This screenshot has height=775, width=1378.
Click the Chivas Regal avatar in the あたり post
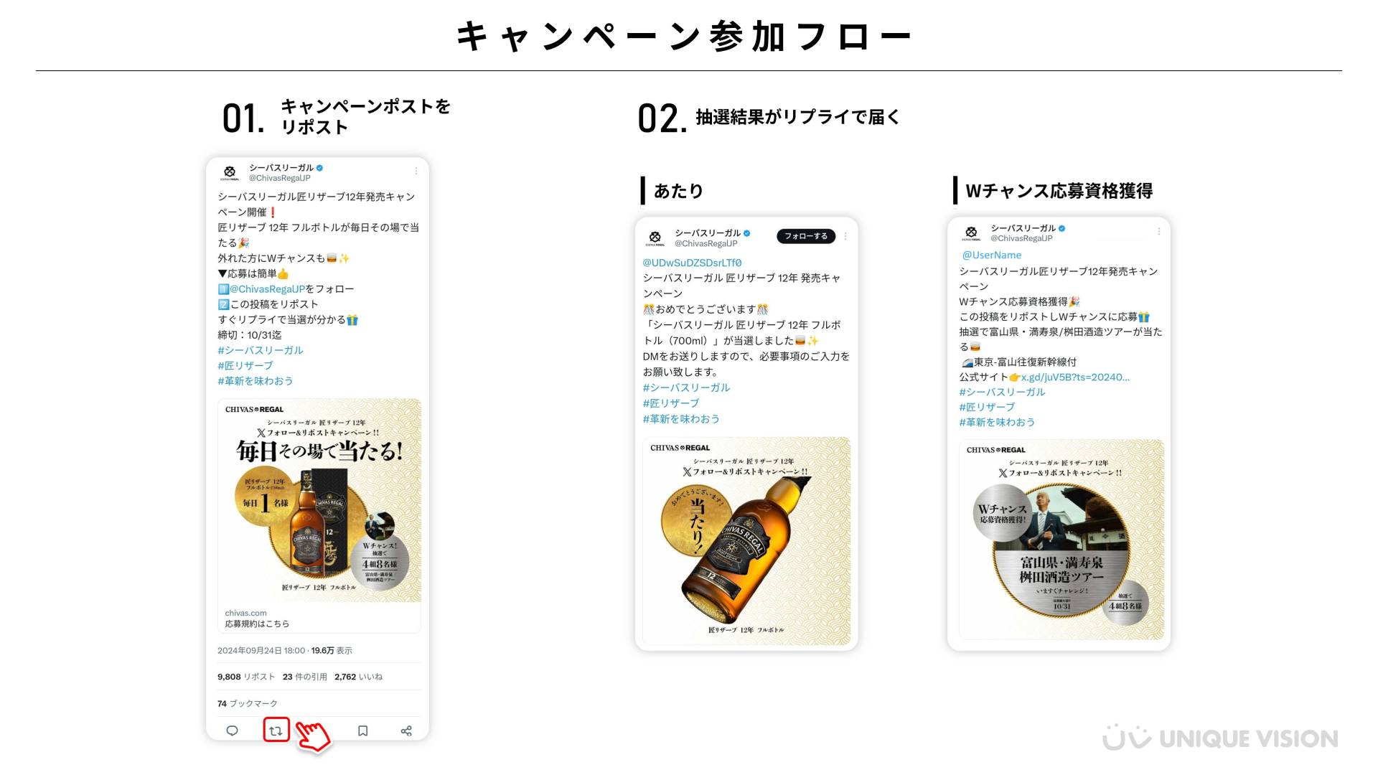[x=655, y=238]
